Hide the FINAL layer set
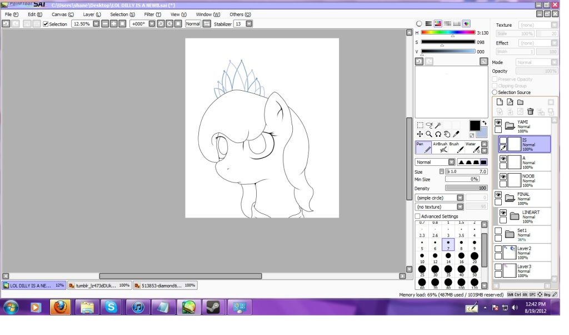 pyautogui.click(x=498, y=195)
